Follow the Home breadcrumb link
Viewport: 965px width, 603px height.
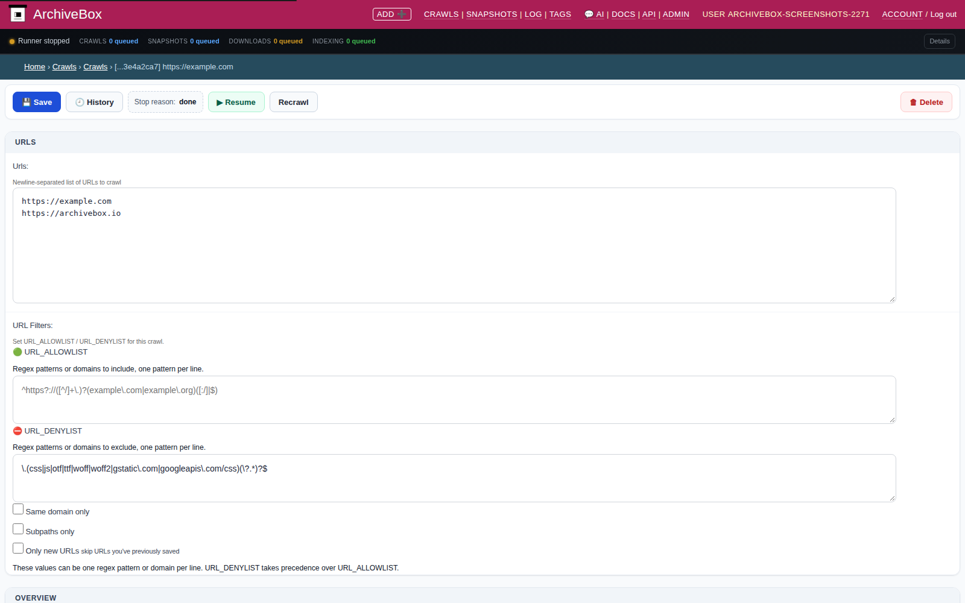coord(34,67)
